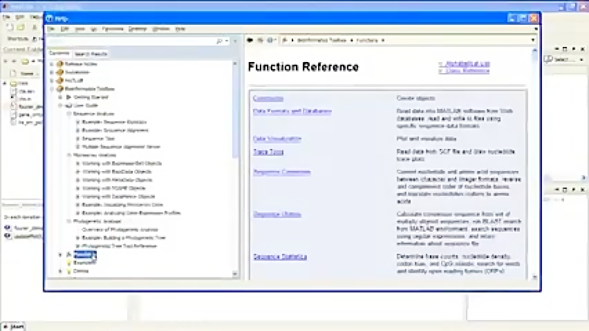Switch to the Contents tab
Image resolution: width=589 pixels, height=331 pixels.
(60, 54)
